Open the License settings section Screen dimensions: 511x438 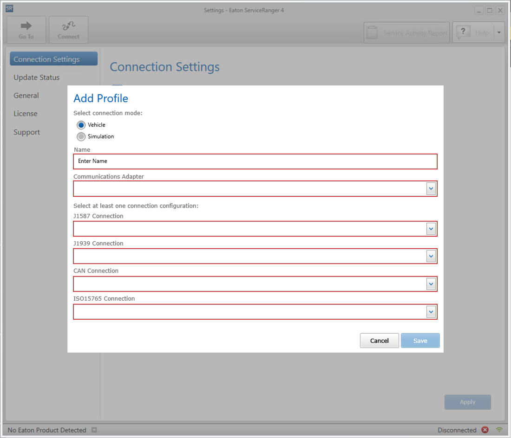click(26, 113)
